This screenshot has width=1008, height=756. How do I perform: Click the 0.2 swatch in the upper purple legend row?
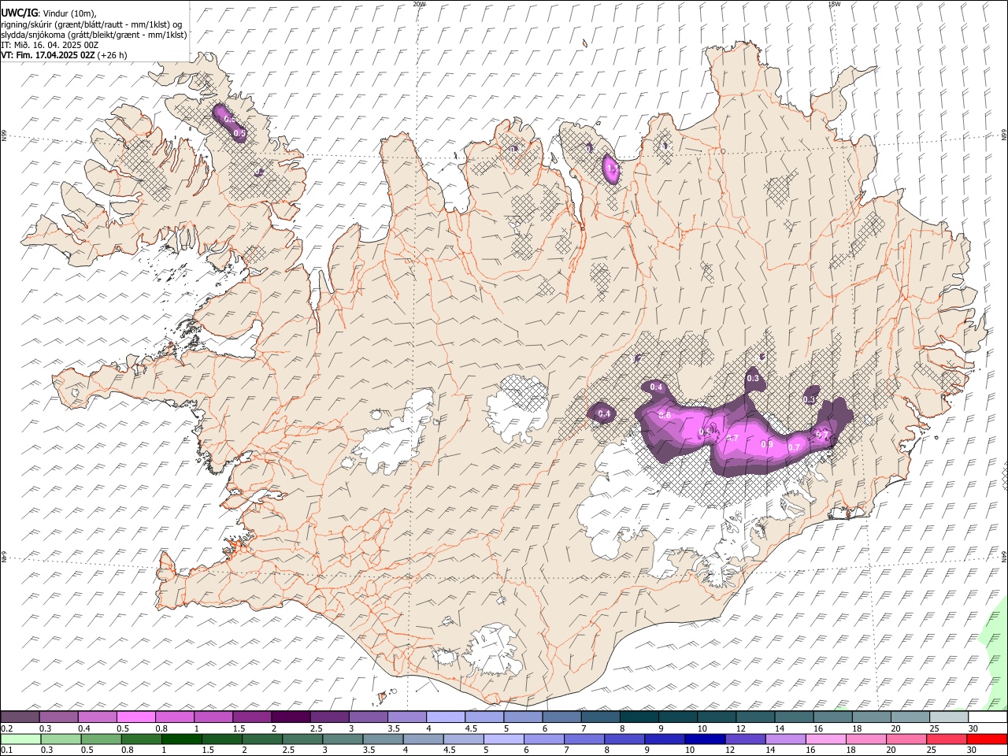[x=20, y=717]
